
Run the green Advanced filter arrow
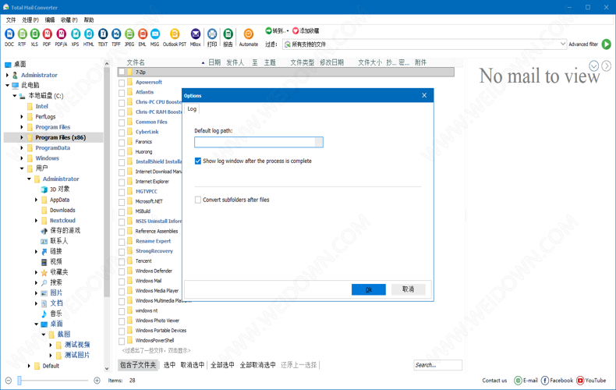[607, 44]
